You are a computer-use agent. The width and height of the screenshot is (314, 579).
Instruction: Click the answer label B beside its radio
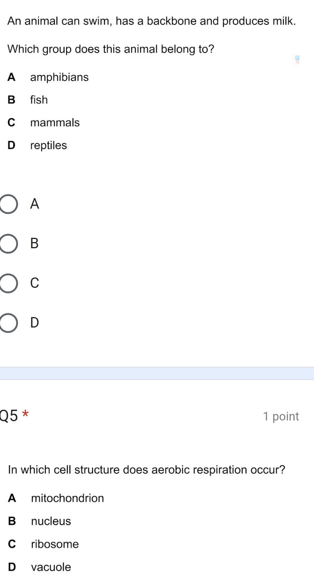tap(35, 244)
